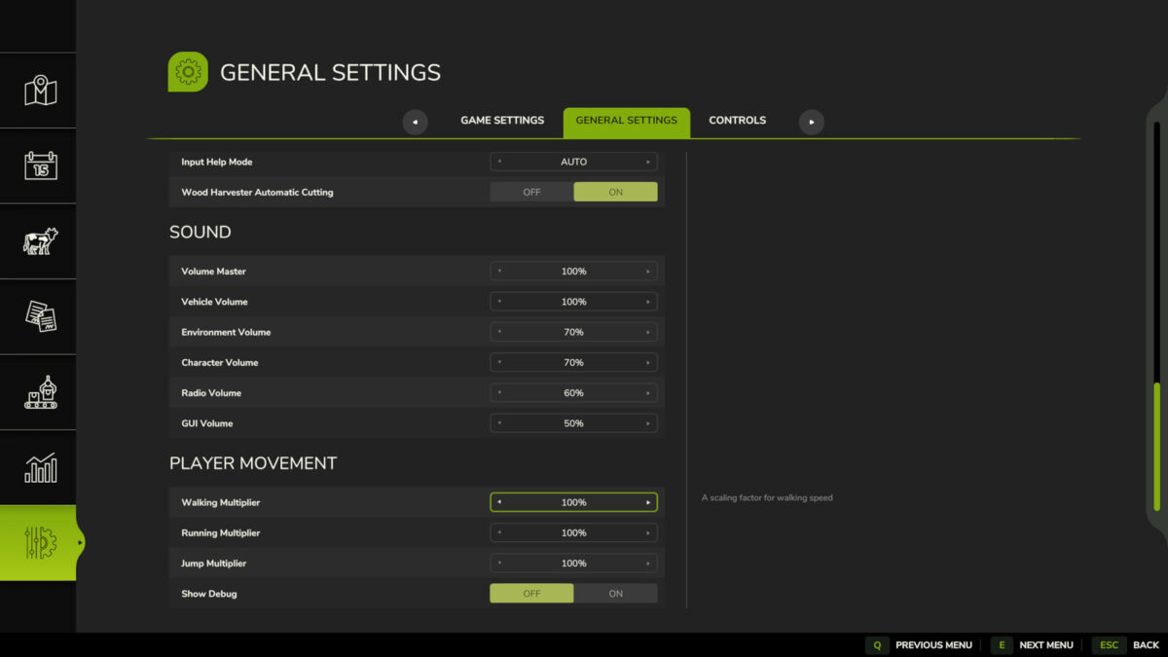Open the animals panel via the cow icon
The image size is (1168, 657).
(x=37, y=240)
